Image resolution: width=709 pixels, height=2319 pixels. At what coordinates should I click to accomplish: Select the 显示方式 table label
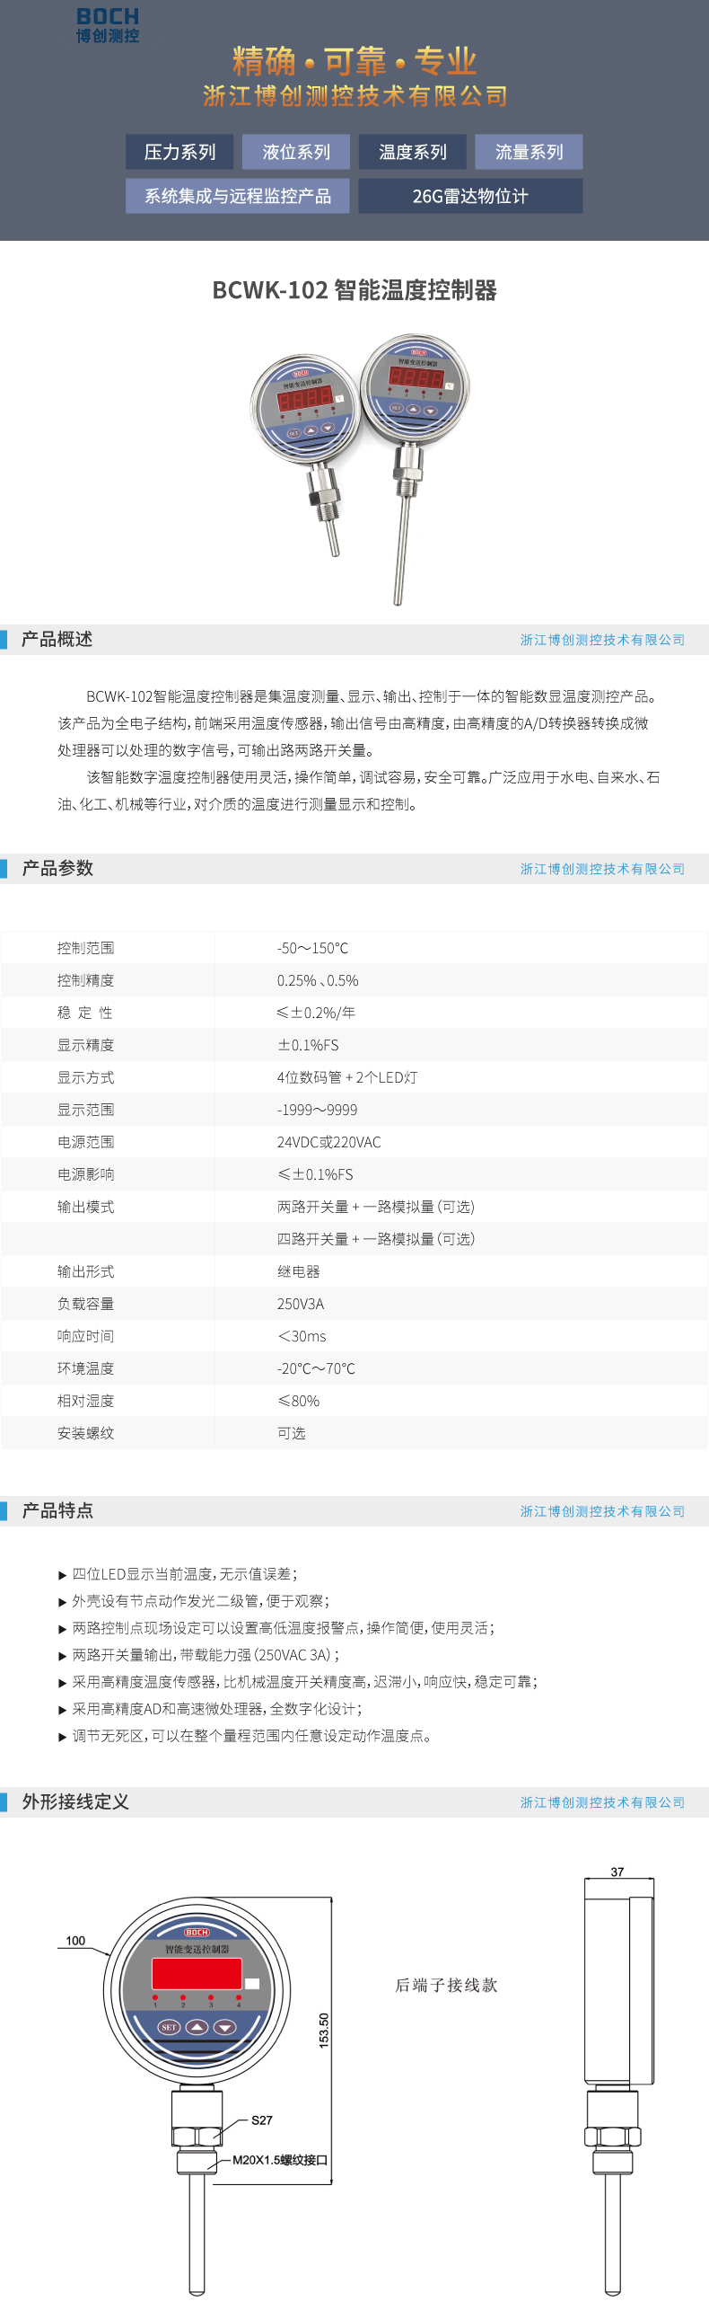pos(85,1077)
